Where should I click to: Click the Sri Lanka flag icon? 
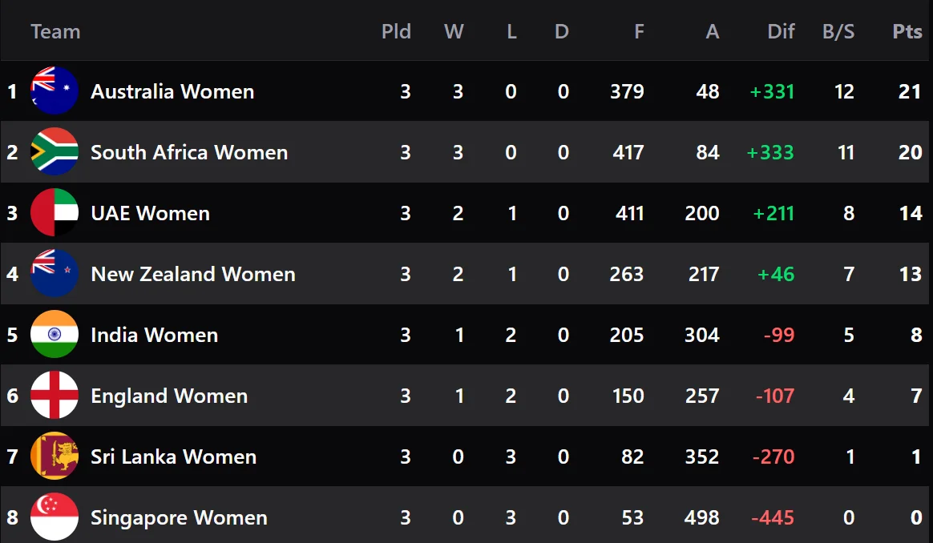[55, 456]
